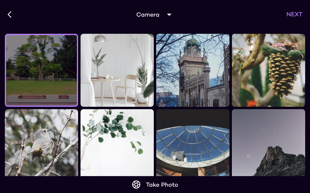Click the succulent on the pine cone

(282, 48)
